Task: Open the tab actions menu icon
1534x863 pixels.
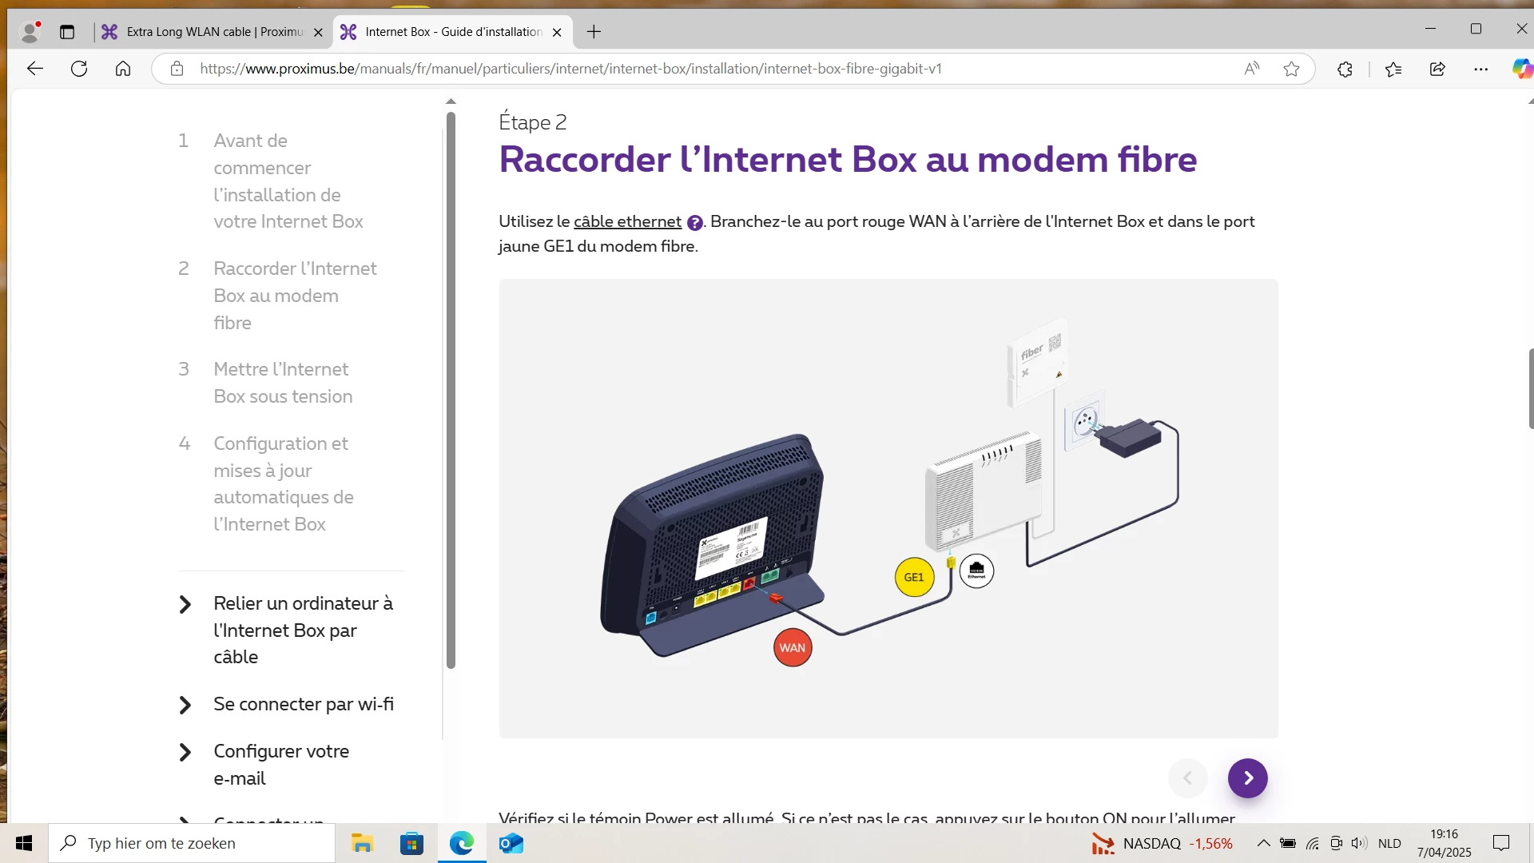Action: pos(67,32)
